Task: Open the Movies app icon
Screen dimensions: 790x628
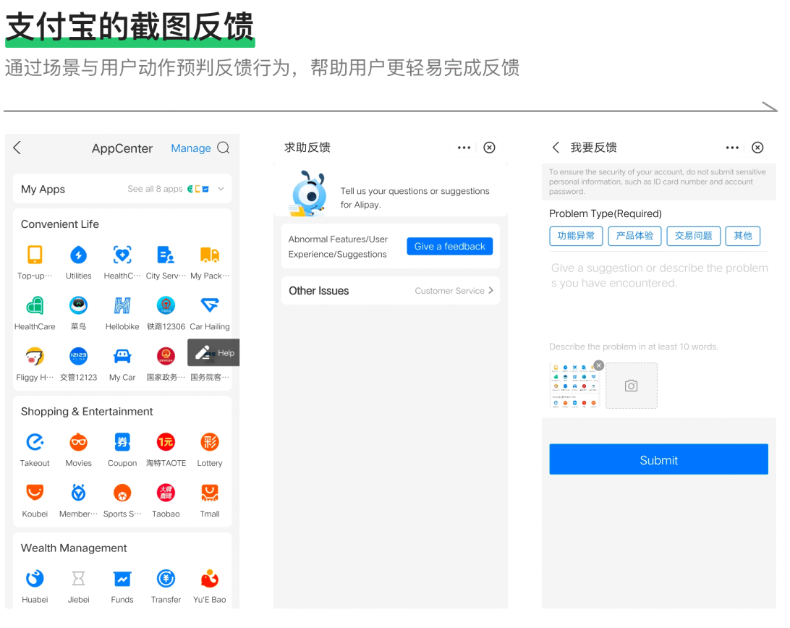Action: (78, 443)
